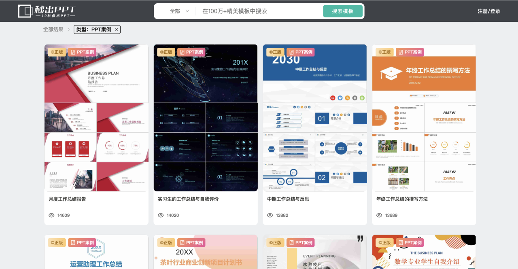This screenshot has width=518, height=269.
Task: Click the 13689 view count text
Action: point(391,215)
